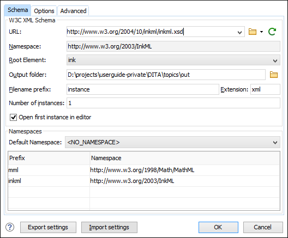This screenshot has height=238, width=288.
Task: Confirm with the OK button
Action: pyautogui.click(x=218, y=227)
